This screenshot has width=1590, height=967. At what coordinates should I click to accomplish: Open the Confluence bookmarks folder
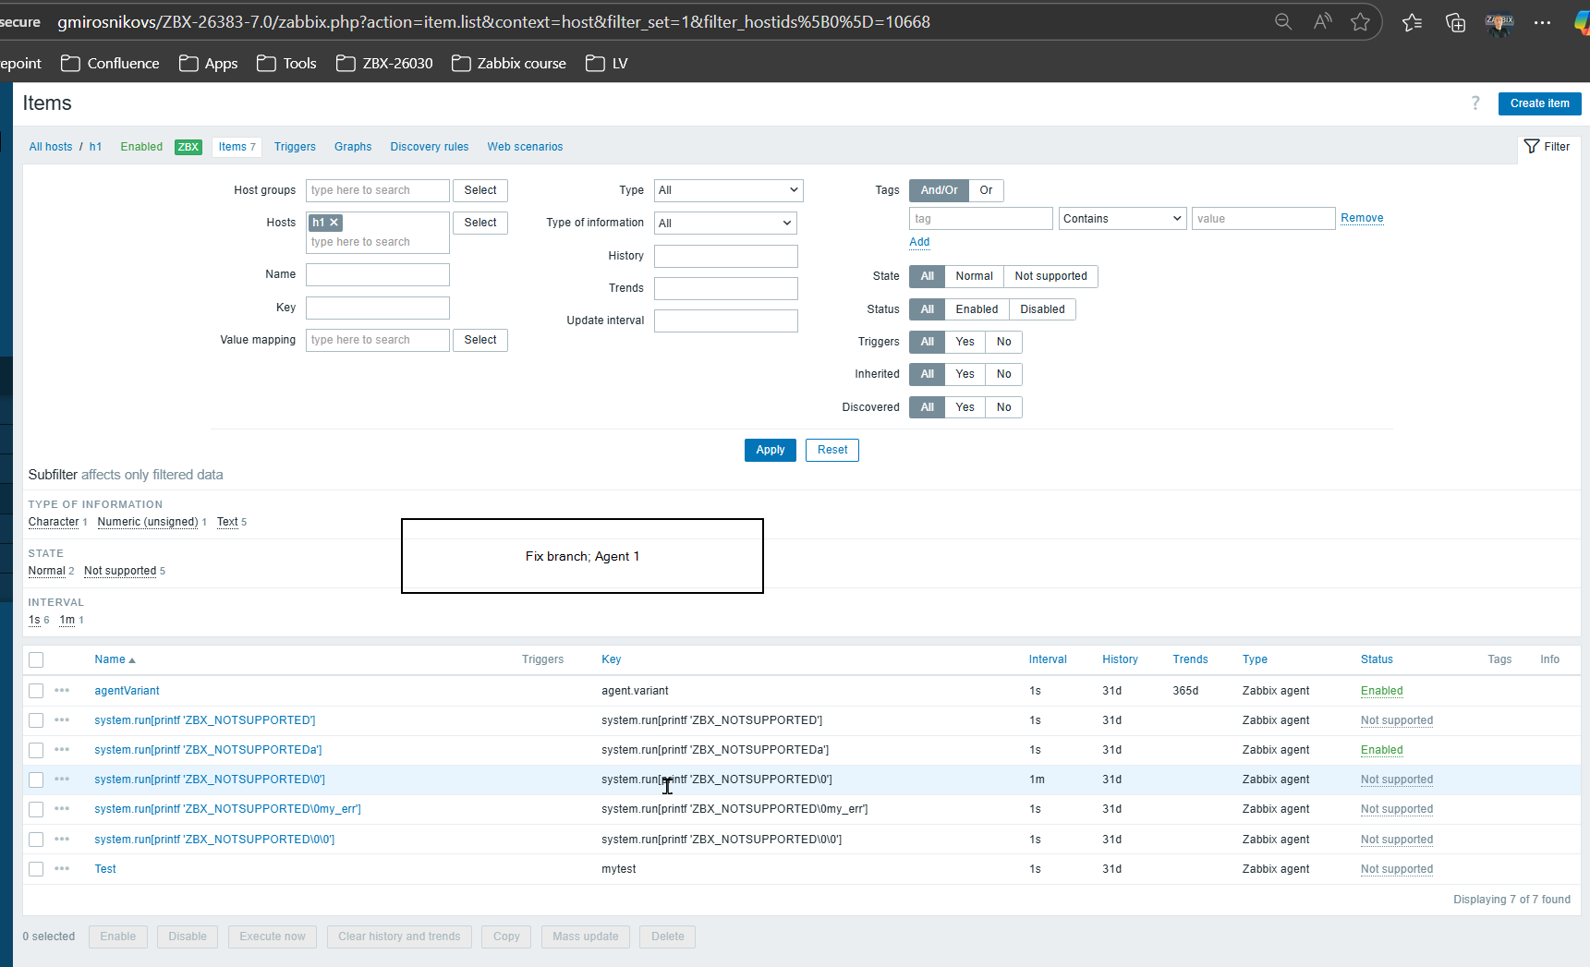[x=110, y=63]
